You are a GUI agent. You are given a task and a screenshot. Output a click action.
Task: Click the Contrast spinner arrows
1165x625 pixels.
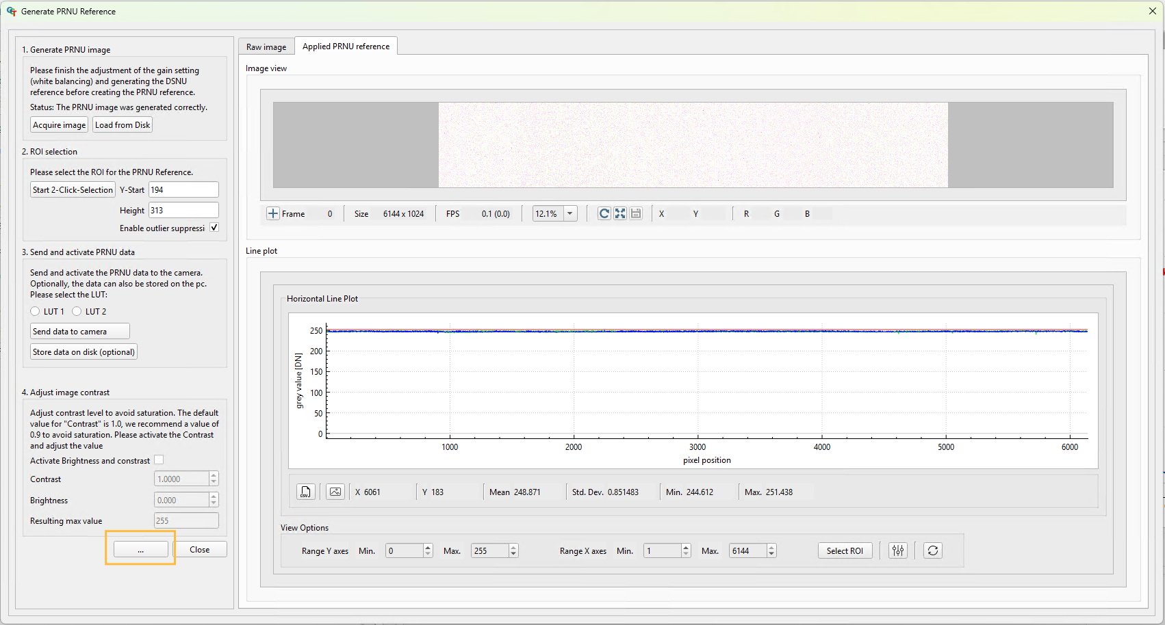(214, 479)
